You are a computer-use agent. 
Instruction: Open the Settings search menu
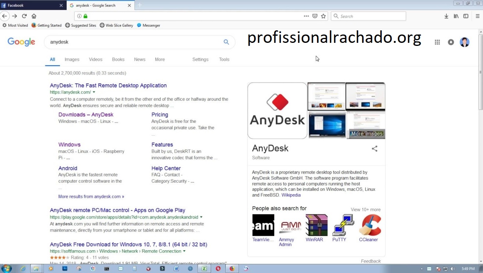click(200, 60)
